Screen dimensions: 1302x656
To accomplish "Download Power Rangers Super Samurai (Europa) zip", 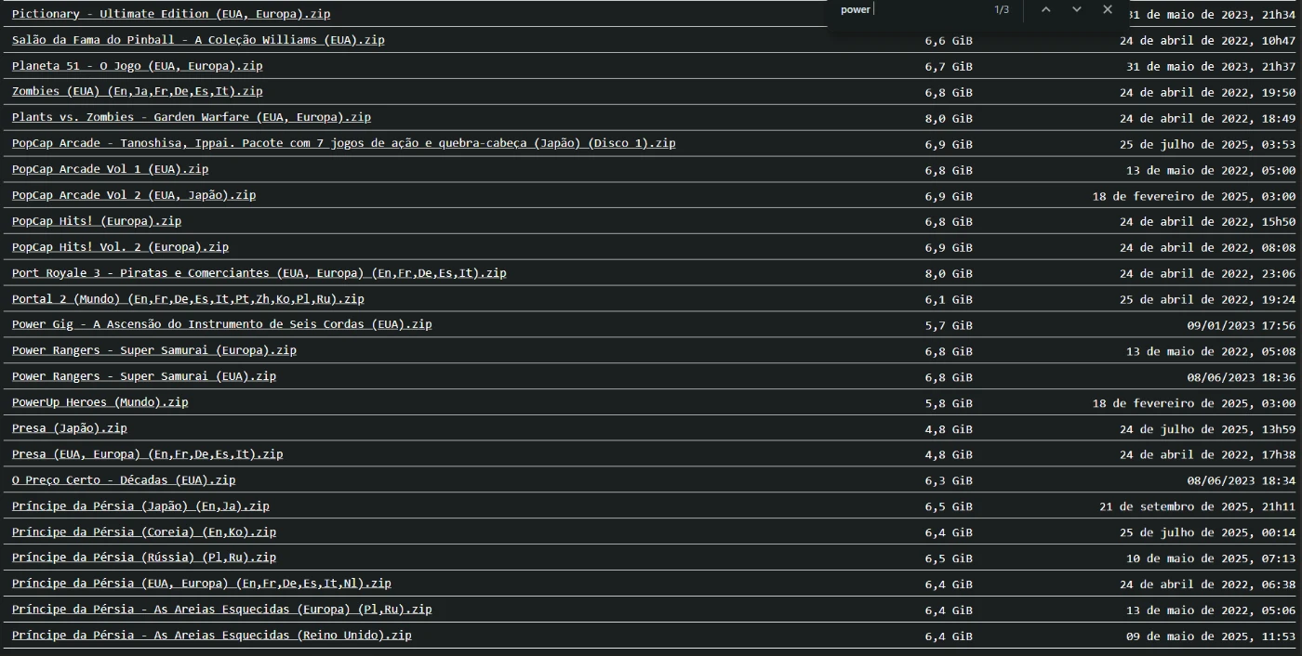I will [x=153, y=350].
